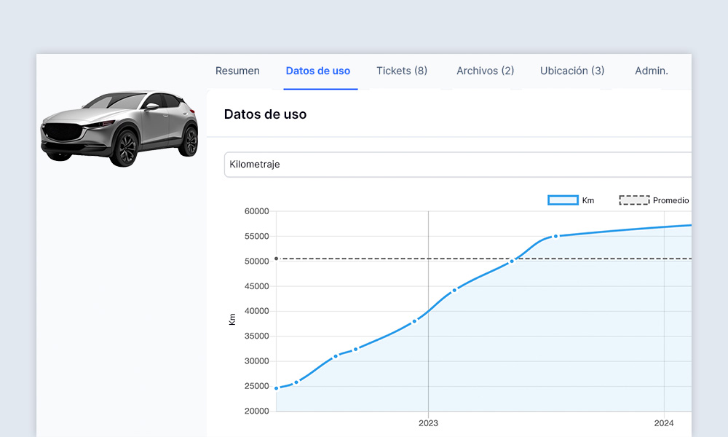The height and width of the screenshot is (437, 728).
Task: Select the Datos de uso tab
Action: tap(318, 71)
